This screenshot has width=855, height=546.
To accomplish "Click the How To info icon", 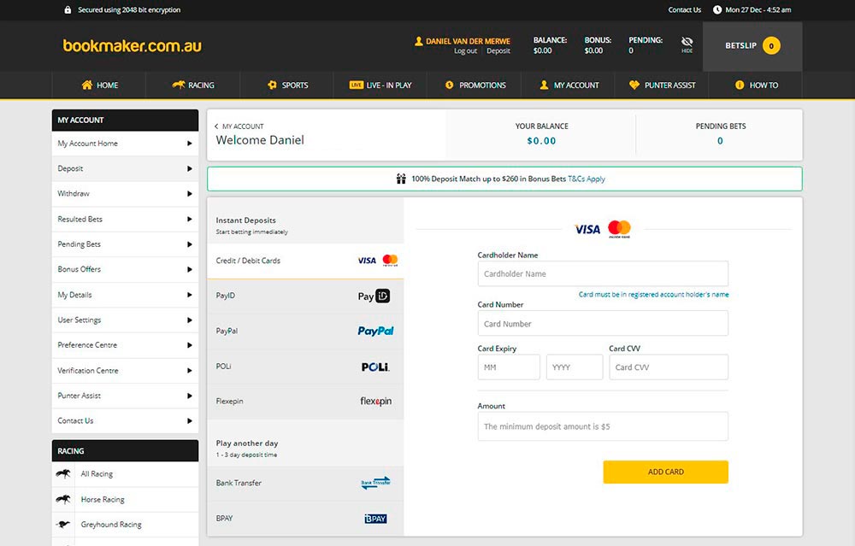I will [x=740, y=85].
